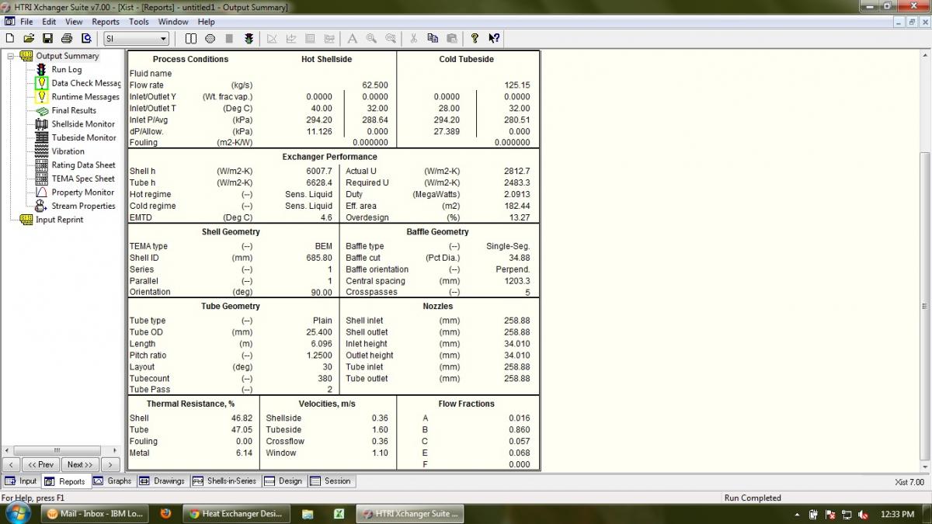This screenshot has width=932, height=524.
Task: Open the Property Monitor report
Action: [83, 193]
